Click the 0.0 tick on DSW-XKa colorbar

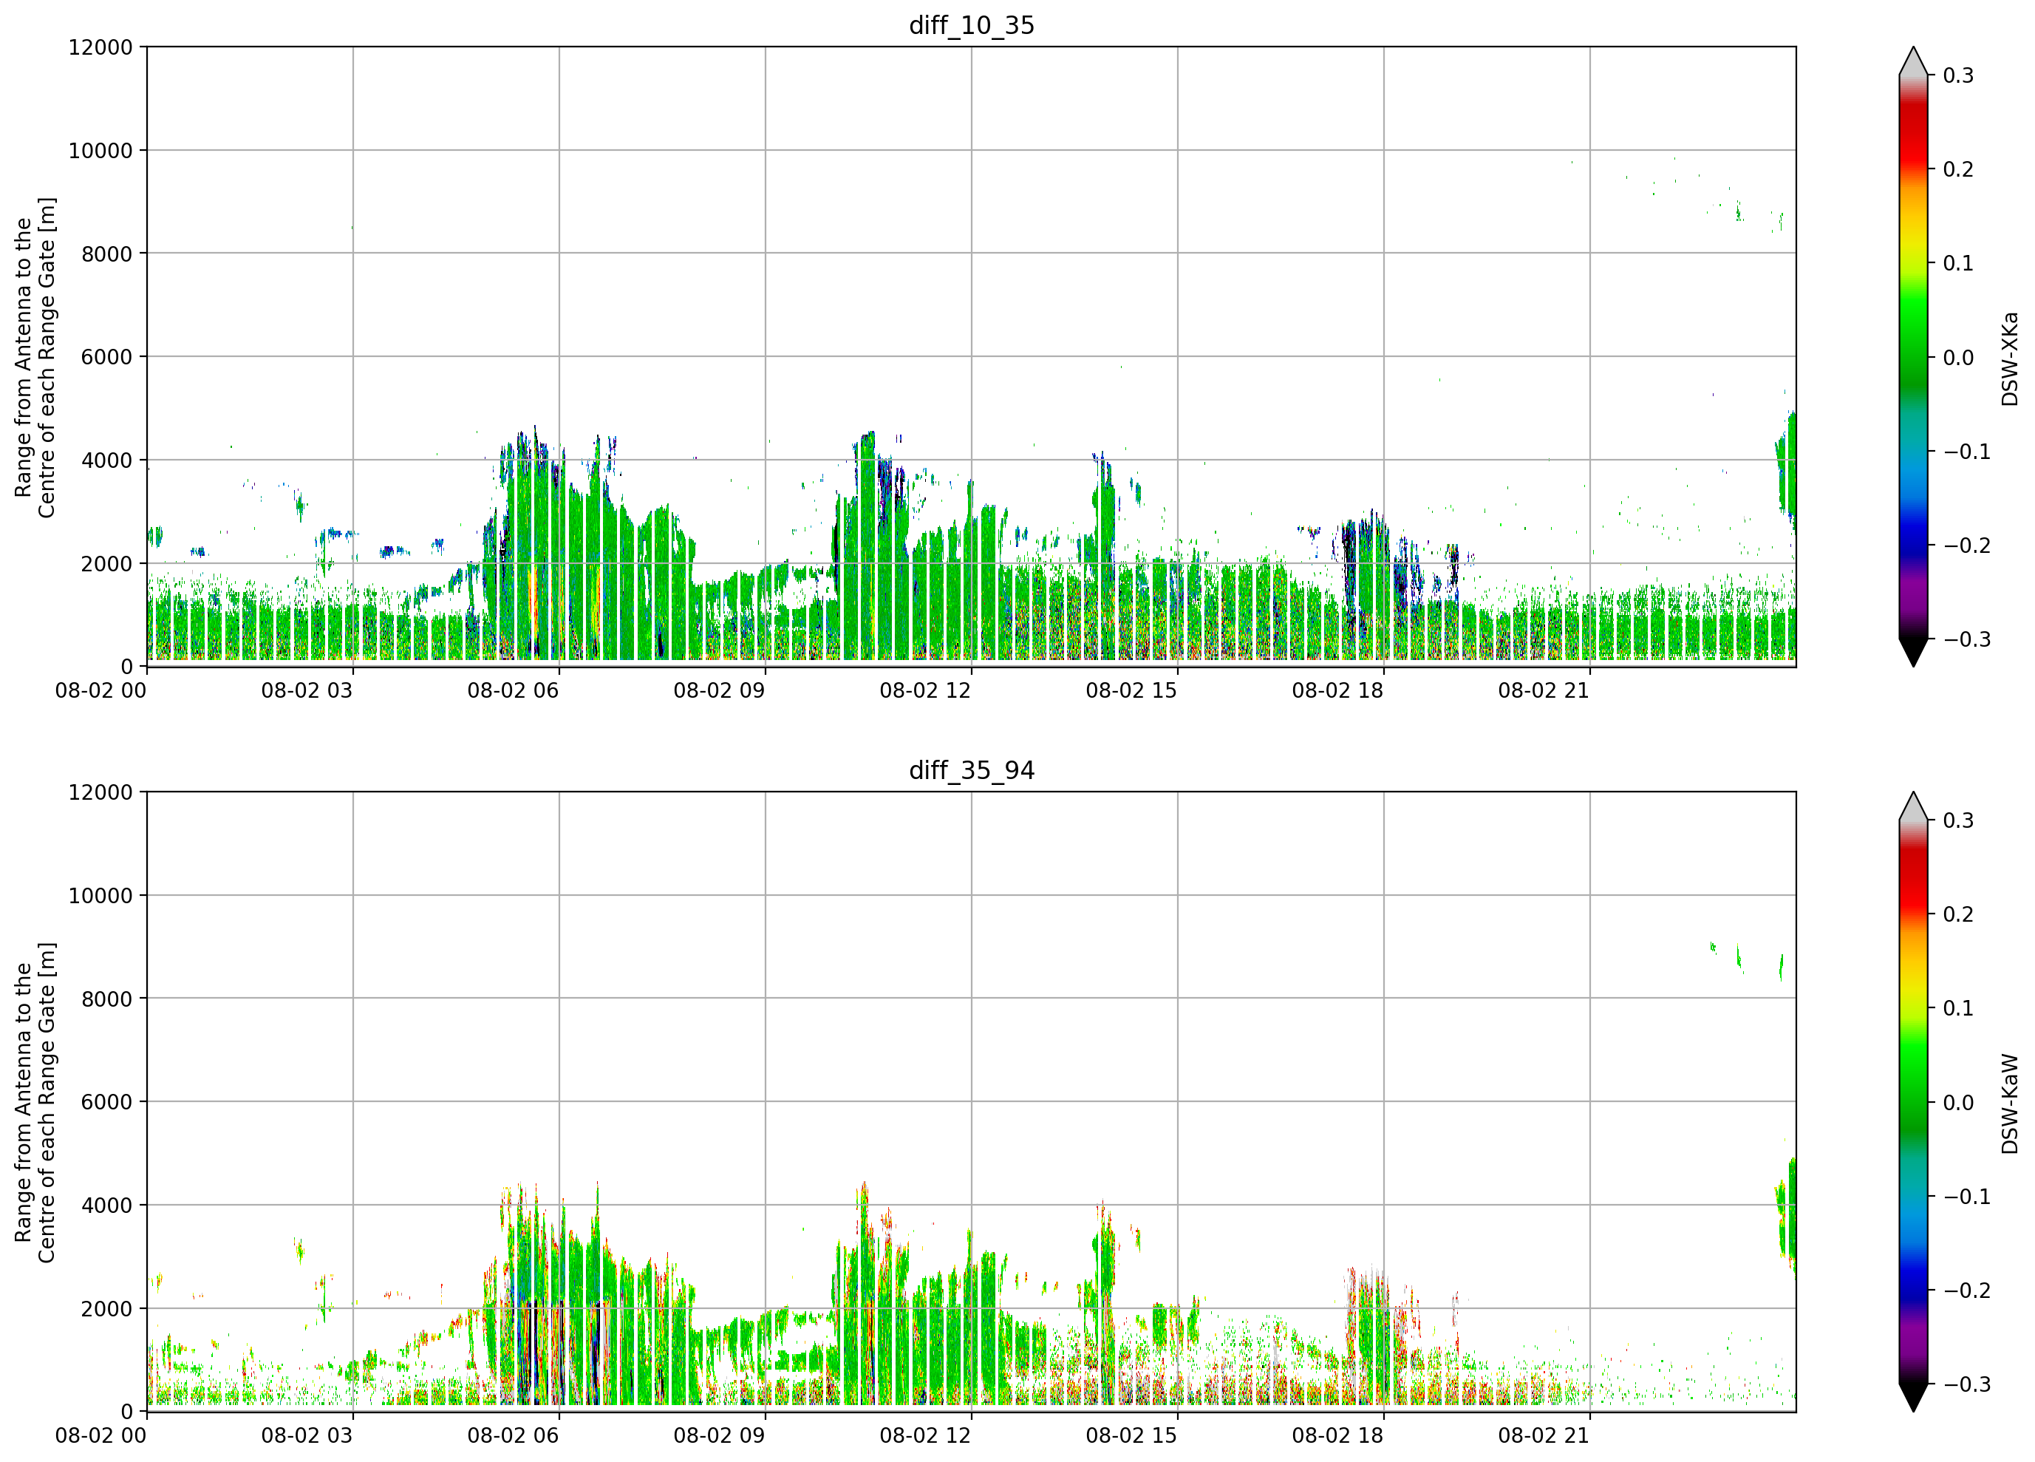pos(1959,358)
